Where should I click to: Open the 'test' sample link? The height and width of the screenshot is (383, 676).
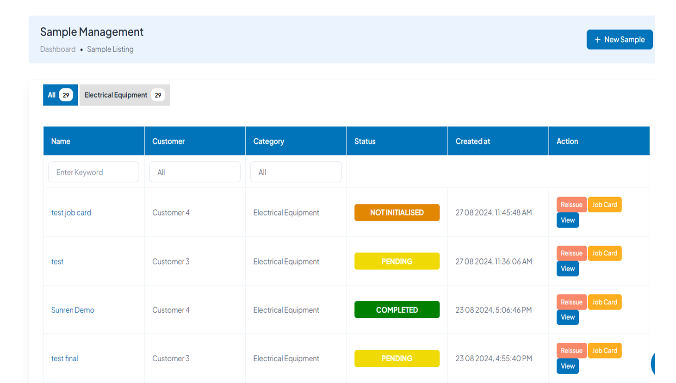click(57, 261)
